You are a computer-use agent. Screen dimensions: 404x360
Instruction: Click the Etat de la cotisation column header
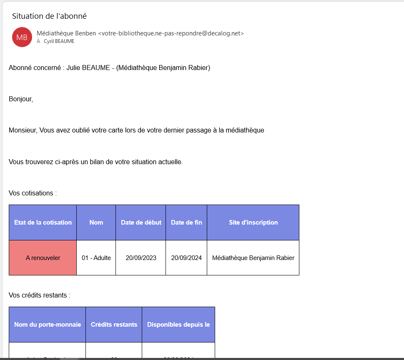[x=43, y=222]
